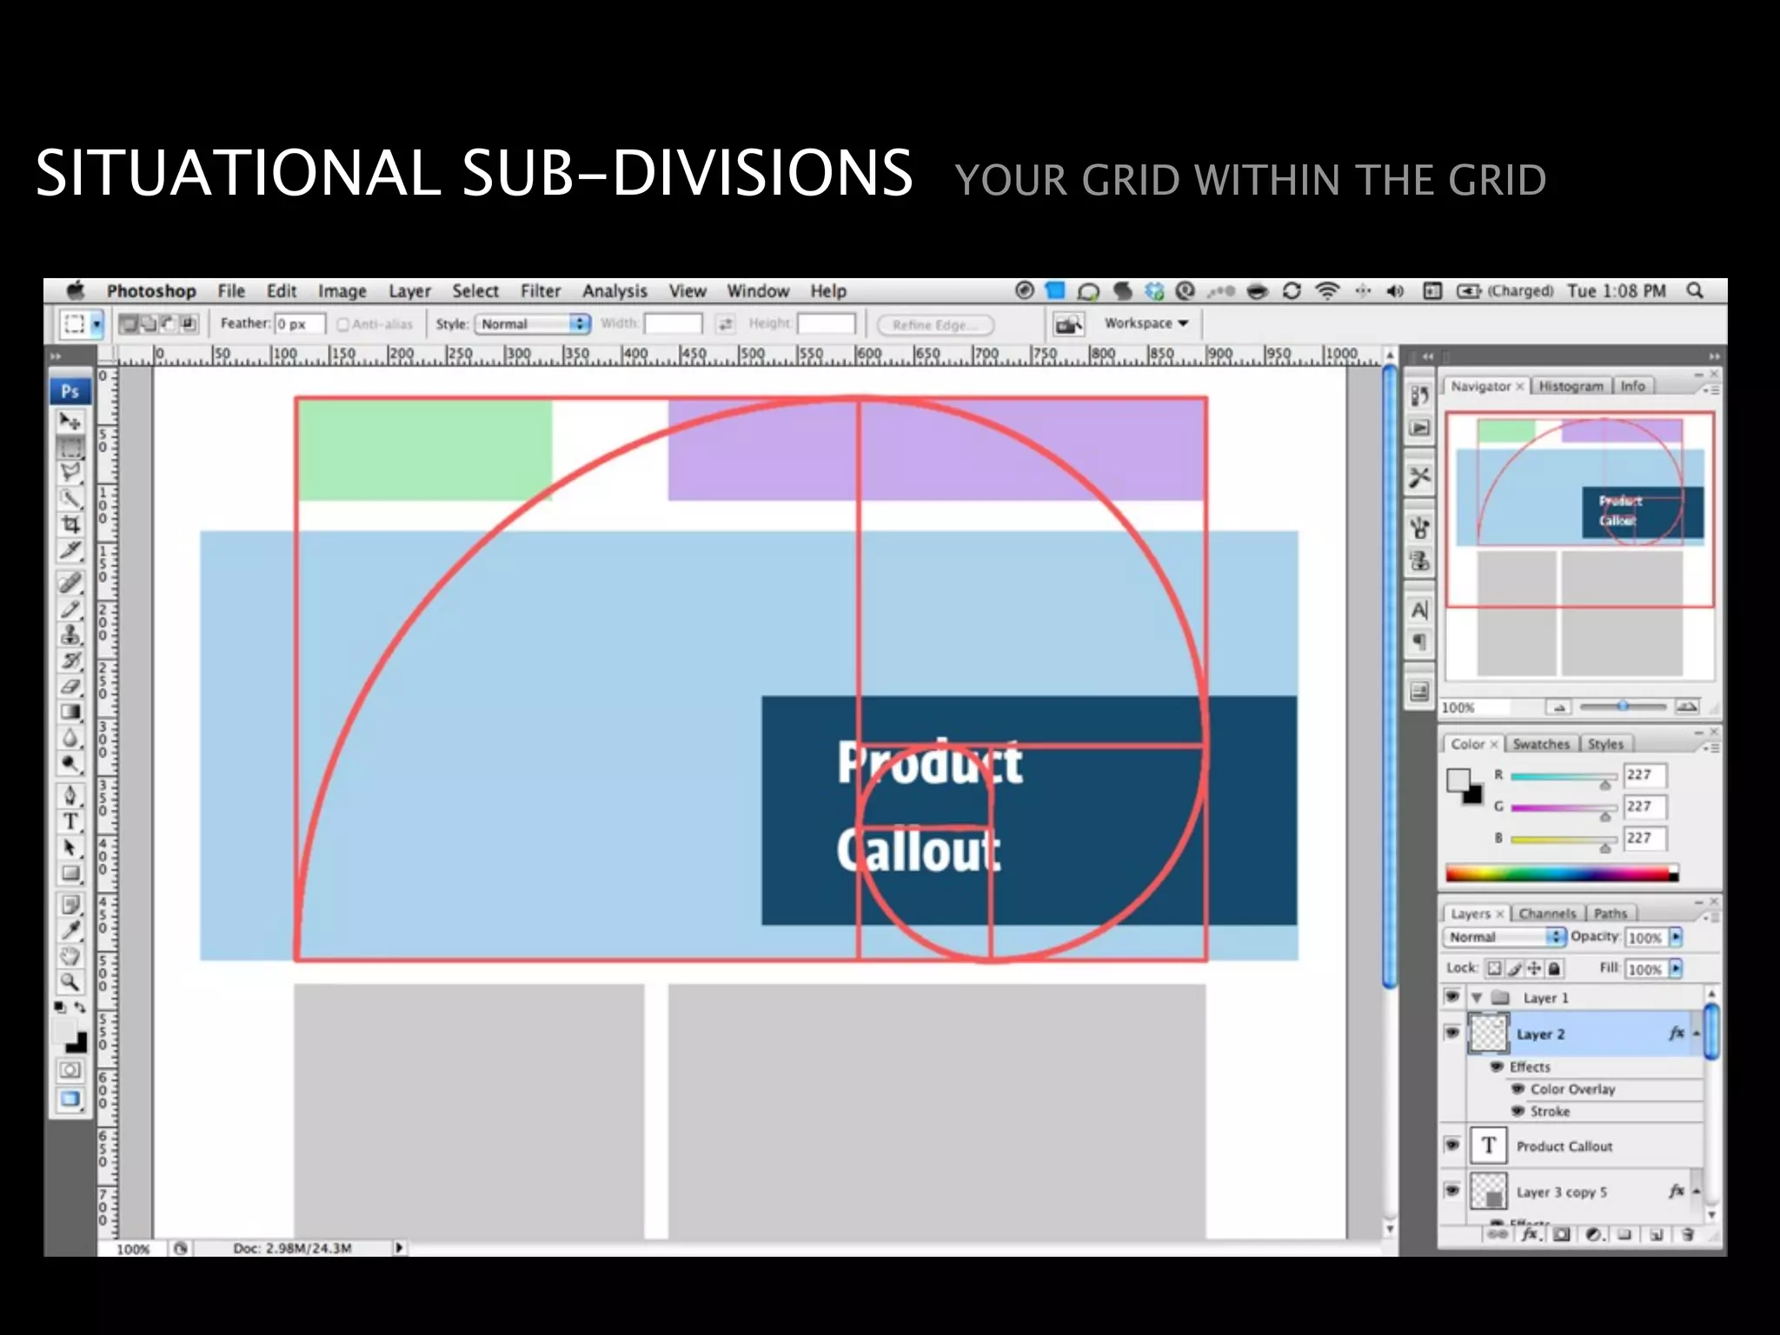Select the Brush tool
The image size is (1780, 1335).
click(70, 609)
